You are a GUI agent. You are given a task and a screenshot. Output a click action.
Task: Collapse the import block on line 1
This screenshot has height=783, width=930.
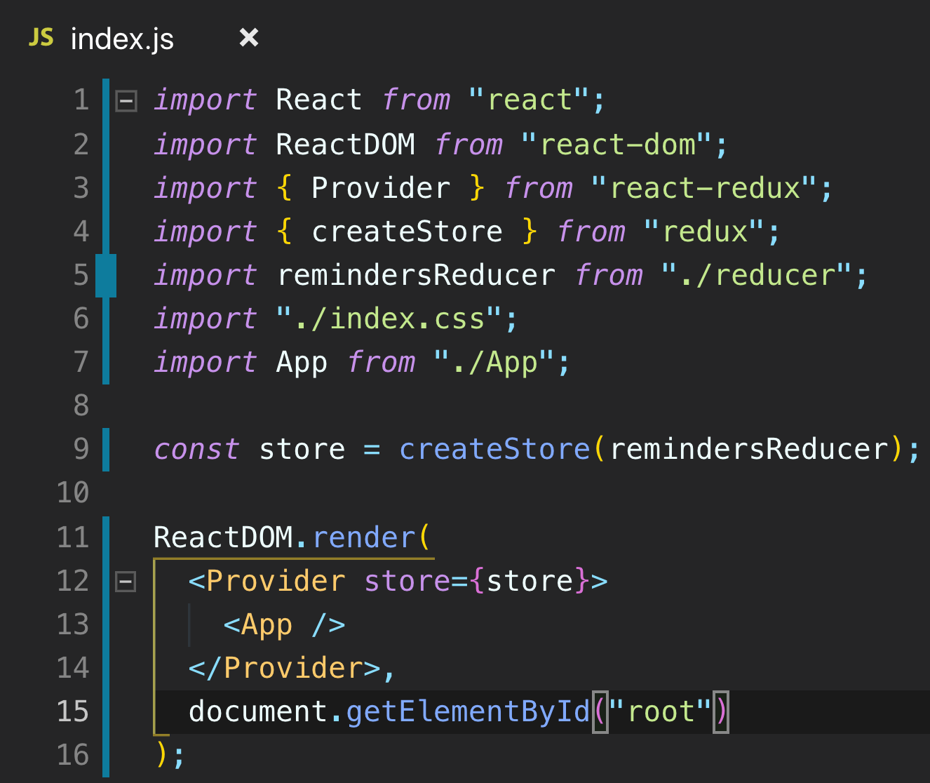(126, 100)
